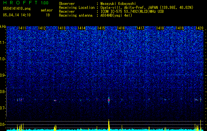
Task: Click the 0.6 frequency axis label
Action: pyautogui.click(x=3, y=124)
